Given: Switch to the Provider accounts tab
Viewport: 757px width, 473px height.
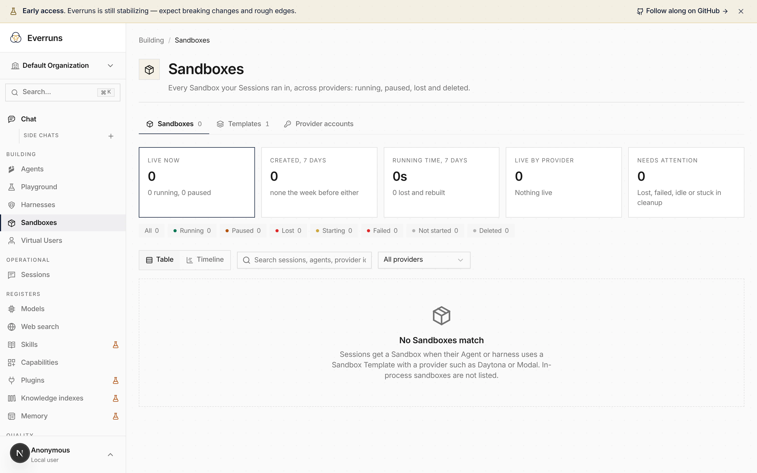Looking at the screenshot, I should pyautogui.click(x=319, y=124).
